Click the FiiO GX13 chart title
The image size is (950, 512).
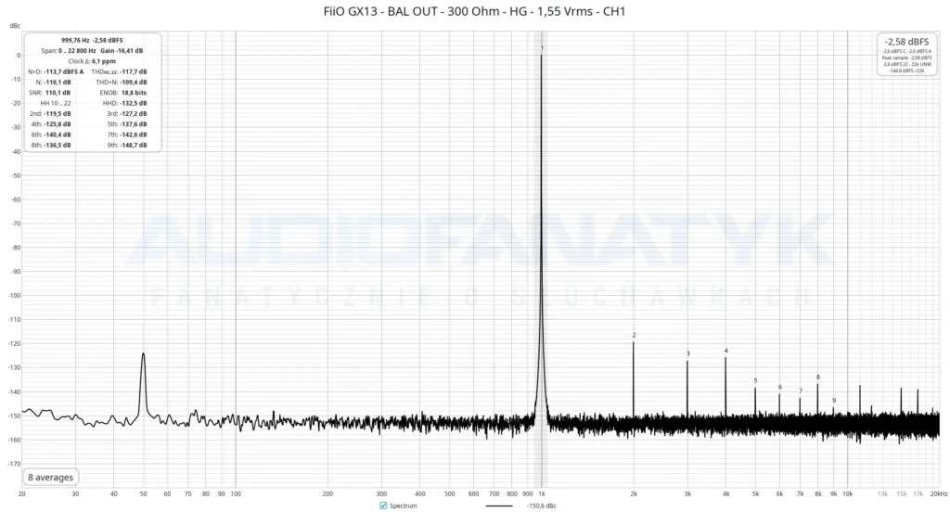474,11
